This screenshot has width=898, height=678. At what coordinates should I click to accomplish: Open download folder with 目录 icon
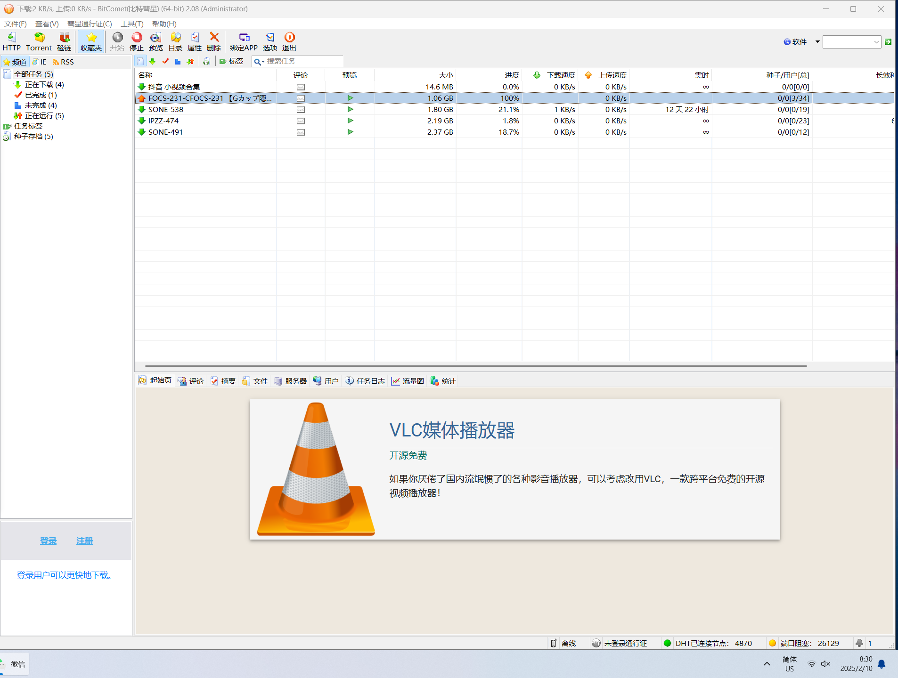coord(175,41)
